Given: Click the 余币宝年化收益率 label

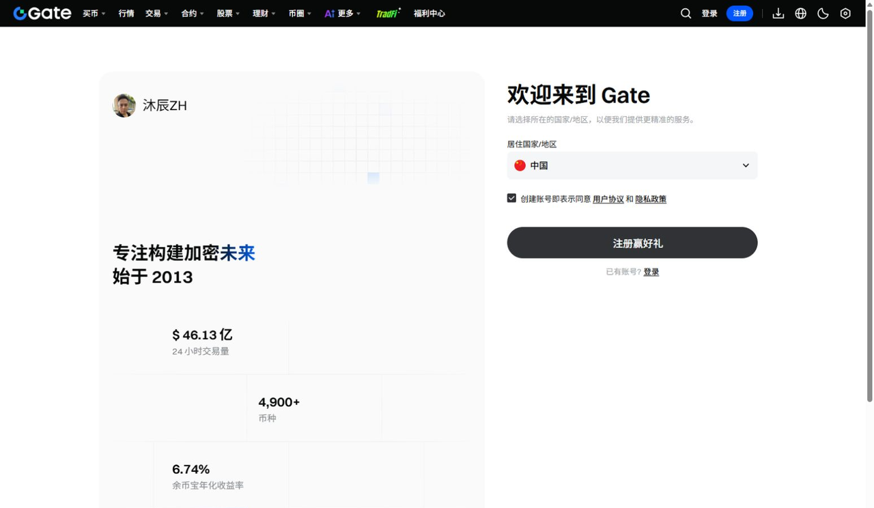Looking at the screenshot, I should click(x=208, y=485).
